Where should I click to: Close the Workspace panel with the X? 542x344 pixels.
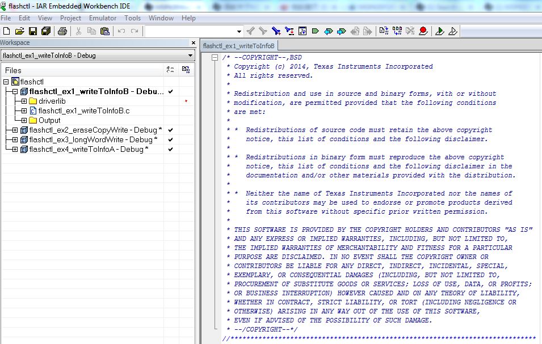click(193, 43)
